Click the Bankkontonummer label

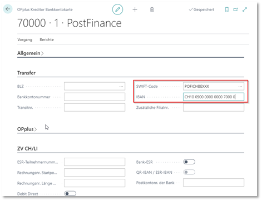pyautogui.click(x=34, y=97)
